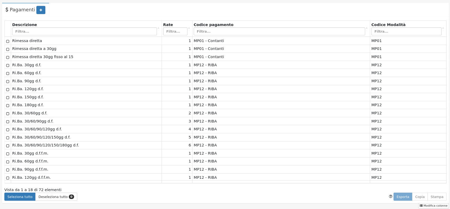450x209 pixels.
Task: Tick the checkbox for Rimessa diretta
Action: point(8,41)
